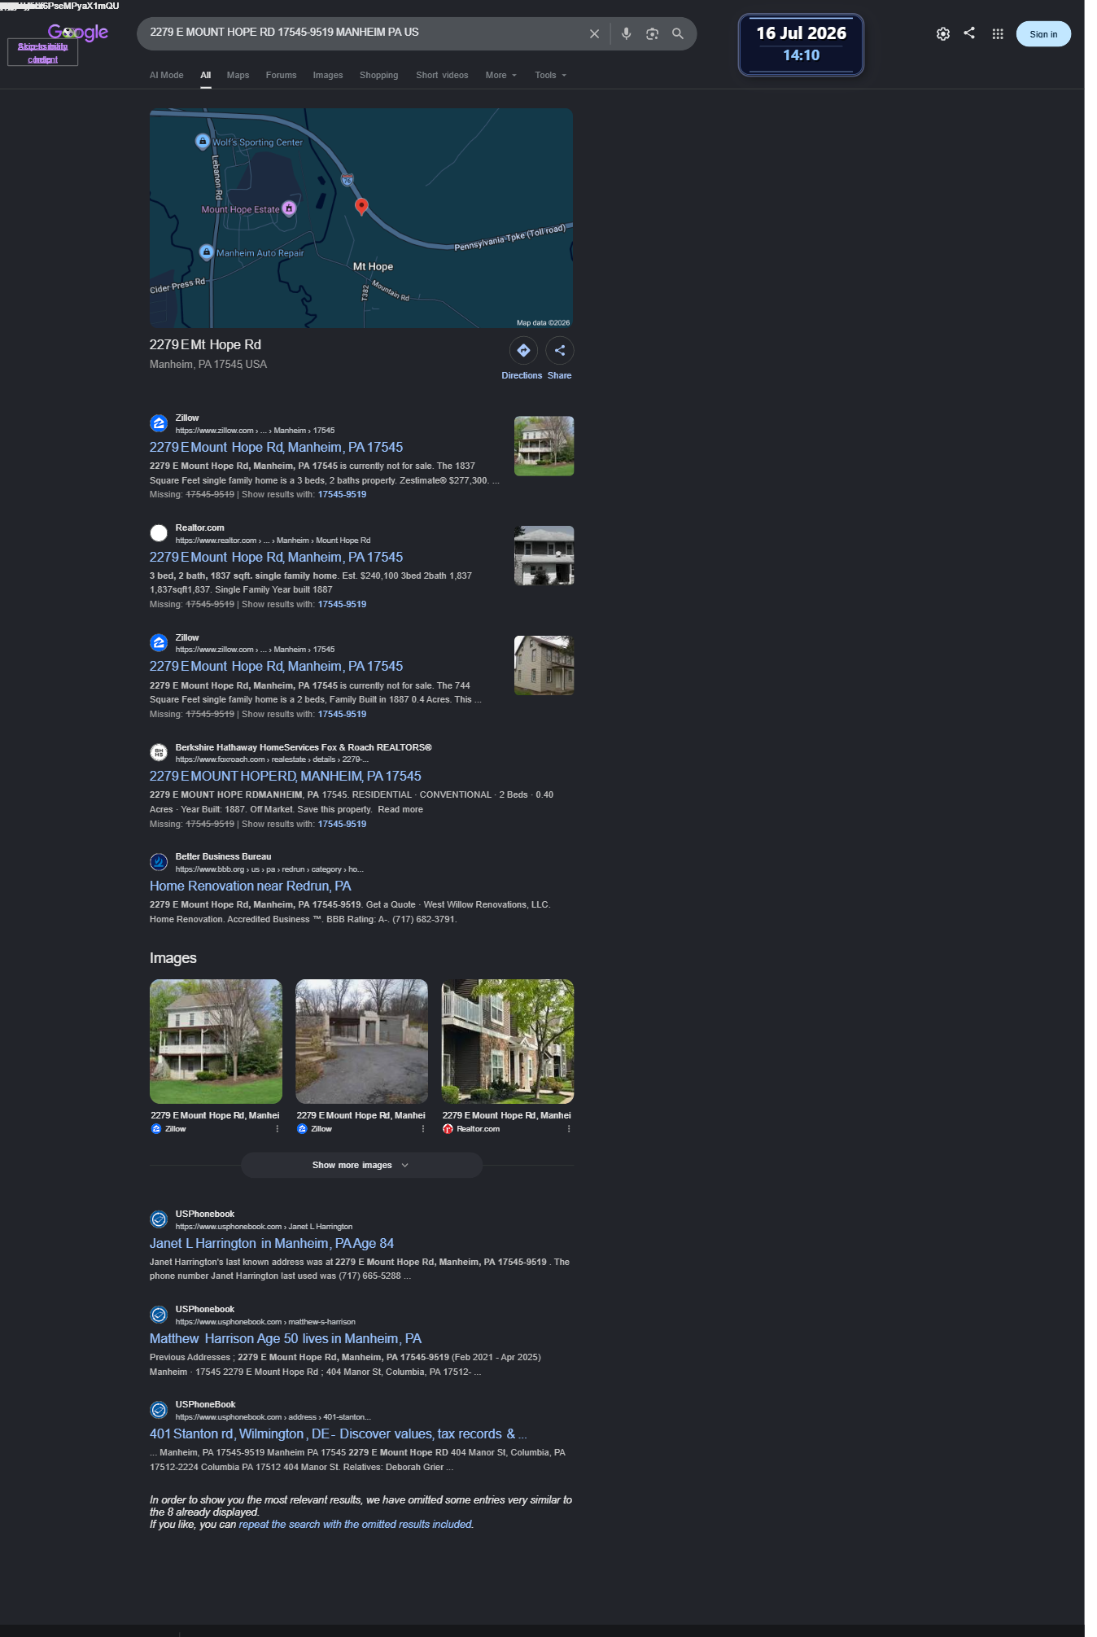Expand Show more images
This screenshot has height=1637, width=1097.
tap(361, 1166)
